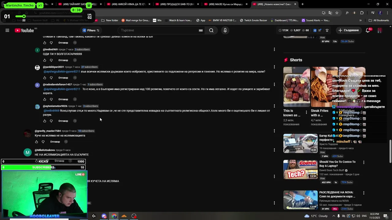
Task: Open a new browser tab
Action: click(x=303, y=4)
